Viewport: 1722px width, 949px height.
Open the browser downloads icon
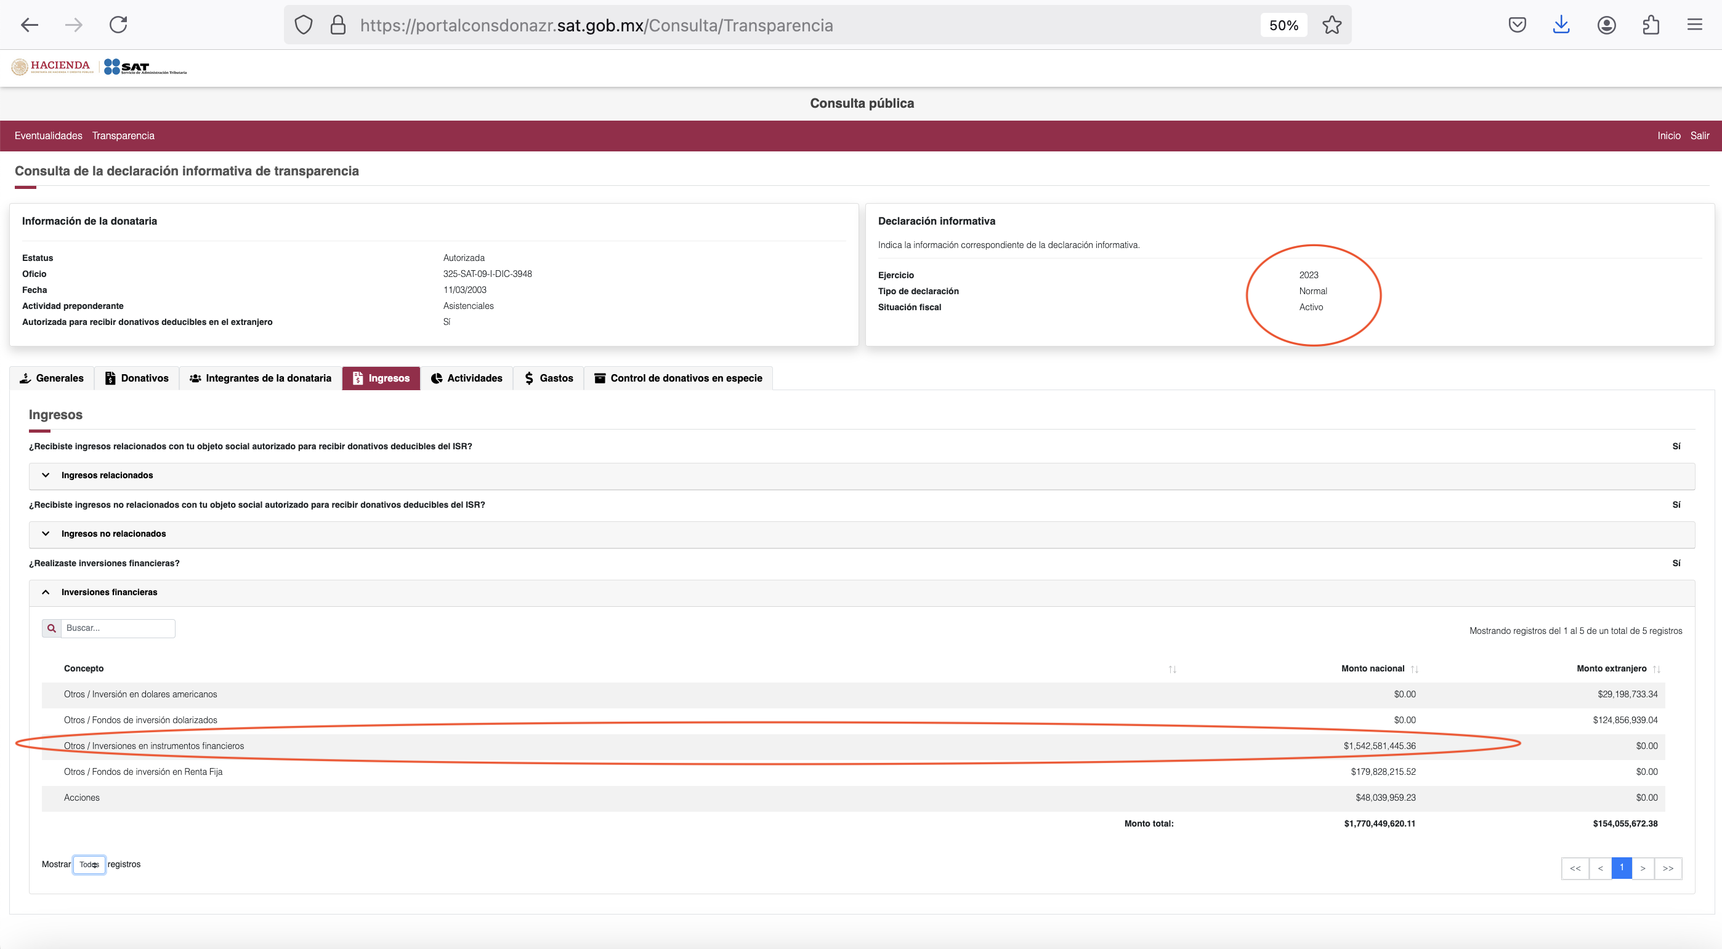[x=1561, y=25]
